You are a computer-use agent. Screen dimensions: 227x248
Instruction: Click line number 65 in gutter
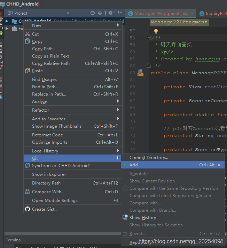click(x=132, y=87)
